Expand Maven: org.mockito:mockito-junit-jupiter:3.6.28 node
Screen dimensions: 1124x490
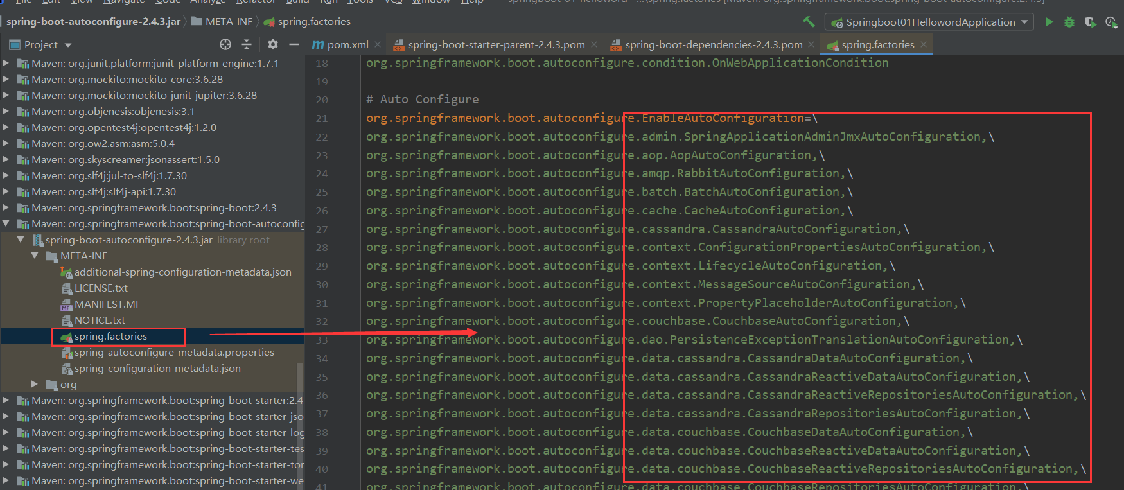(x=6, y=95)
